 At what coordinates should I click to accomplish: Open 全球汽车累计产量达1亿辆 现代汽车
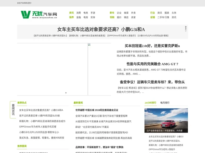click(x=101, y=116)
